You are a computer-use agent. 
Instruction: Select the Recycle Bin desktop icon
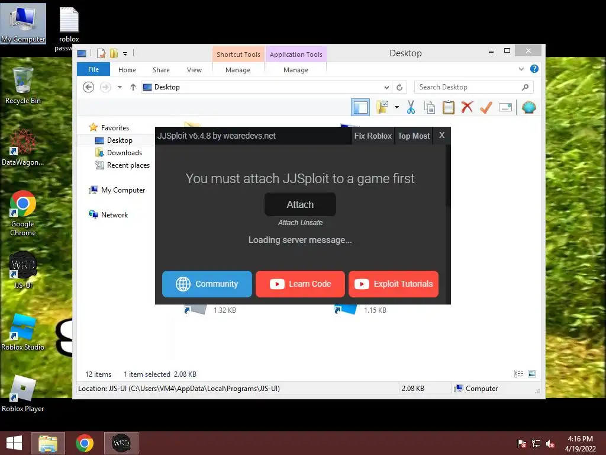23,85
